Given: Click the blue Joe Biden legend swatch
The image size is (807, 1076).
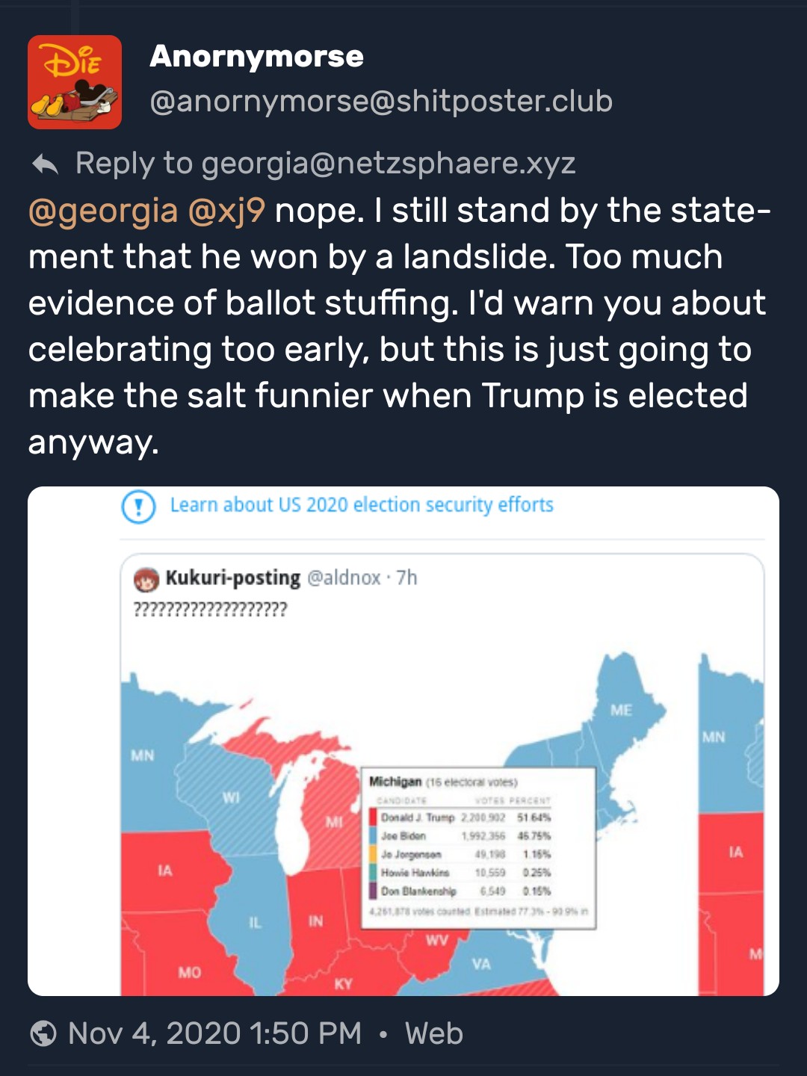Looking at the screenshot, I should pyautogui.click(x=373, y=835).
